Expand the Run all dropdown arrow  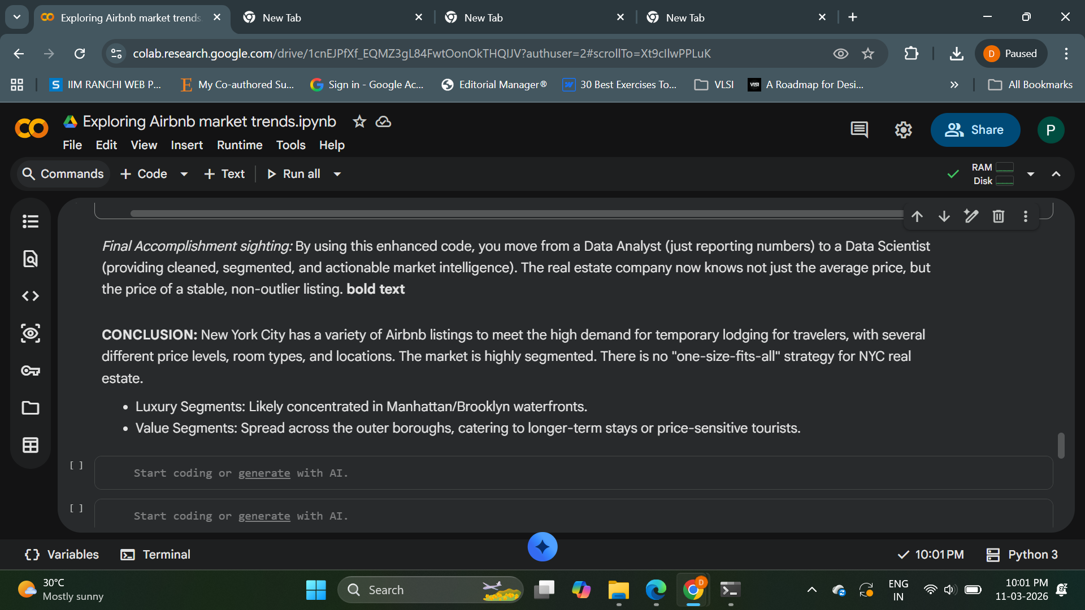point(337,174)
